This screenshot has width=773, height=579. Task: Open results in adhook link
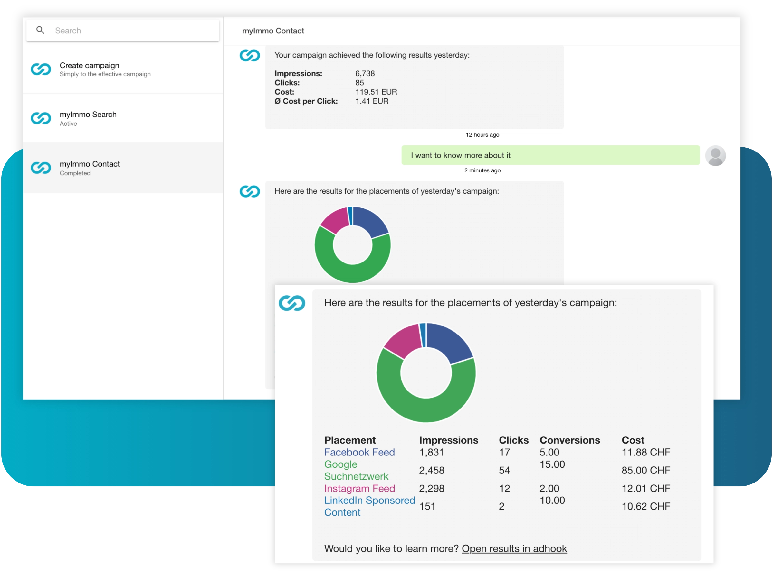(x=514, y=549)
